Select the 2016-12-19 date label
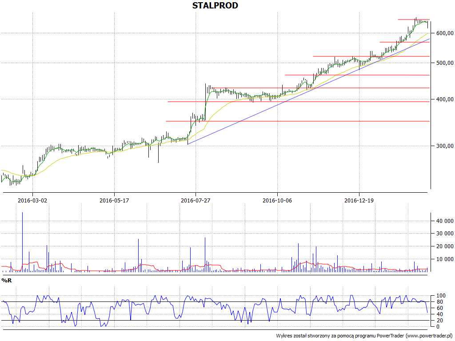The height and width of the screenshot is (341, 455). 359,200
